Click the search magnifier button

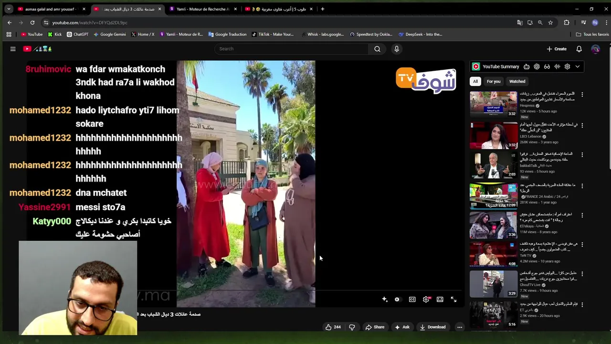coord(377,49)
